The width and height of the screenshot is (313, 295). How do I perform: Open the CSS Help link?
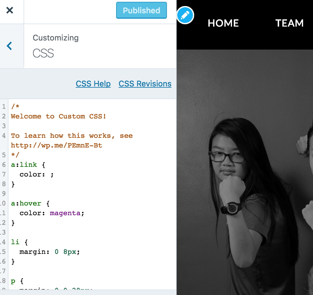tap(93, 84)
